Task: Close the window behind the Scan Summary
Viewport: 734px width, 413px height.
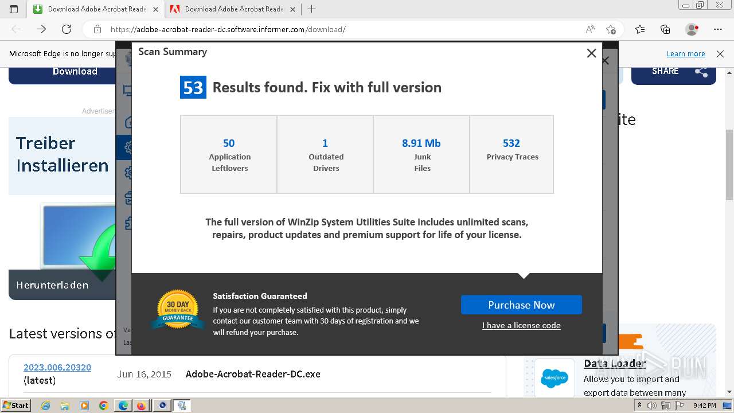Action: pos(606,60)
